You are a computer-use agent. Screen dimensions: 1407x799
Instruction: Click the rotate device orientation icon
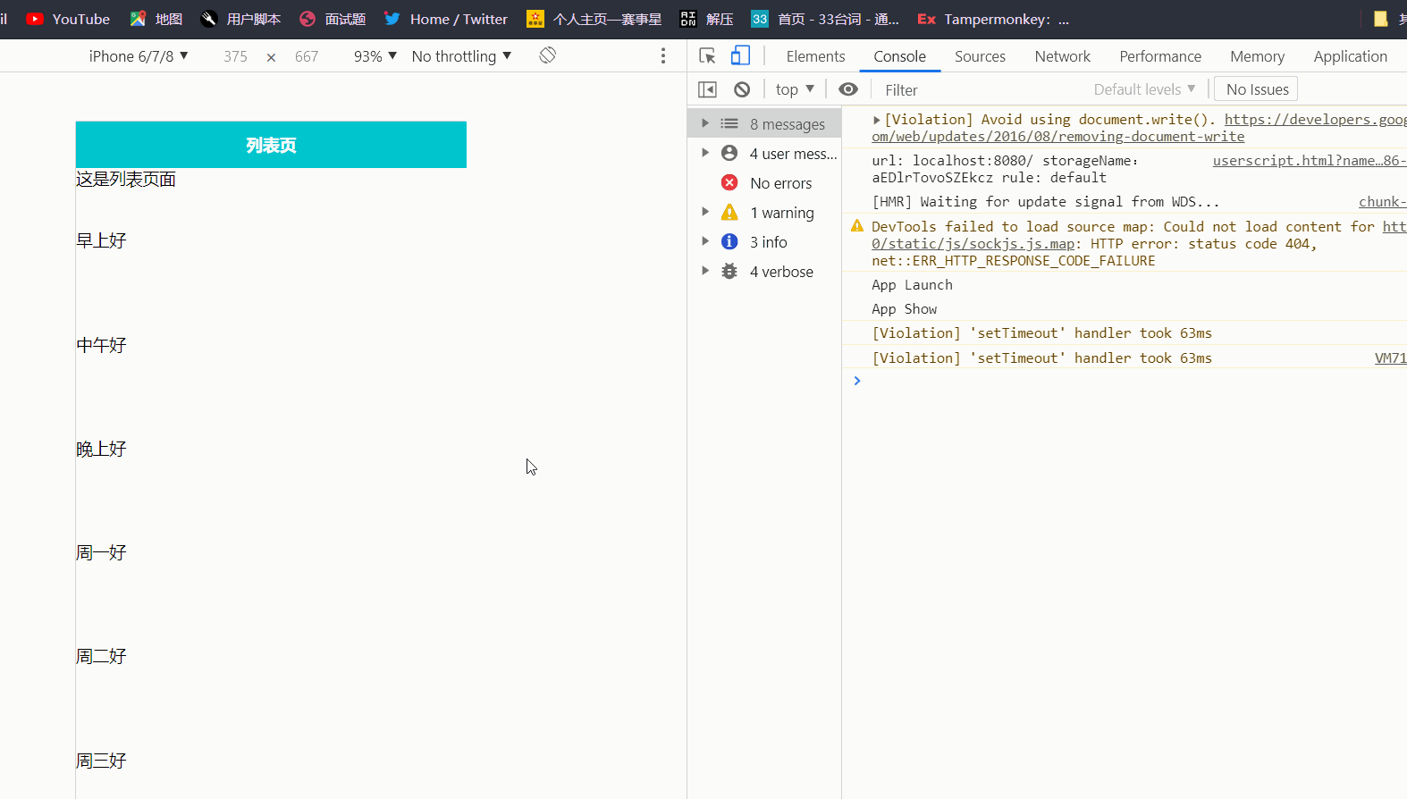coord(548,55)
